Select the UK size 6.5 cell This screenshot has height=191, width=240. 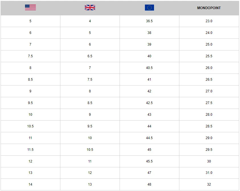pyautogui.click(x=90, y=56)
